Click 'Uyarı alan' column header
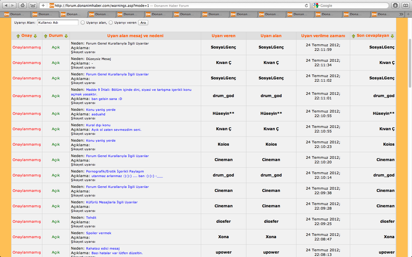This screenshot has width=412, height=257. coord(271,36)
